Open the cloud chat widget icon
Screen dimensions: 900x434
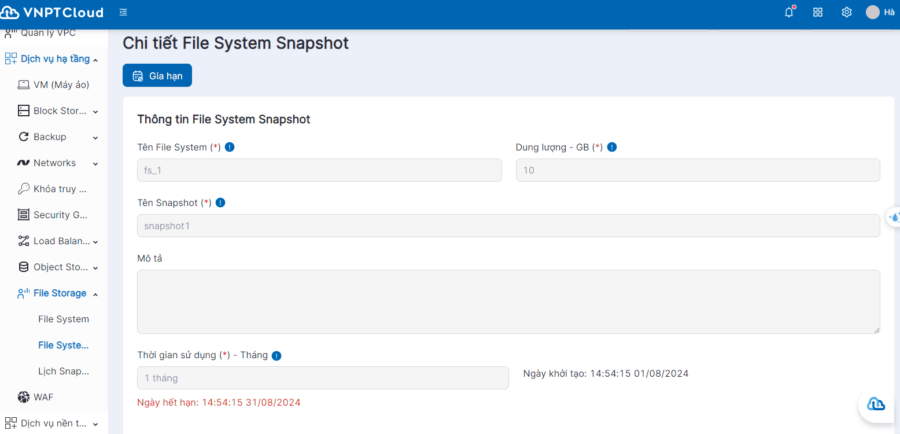click(876, 404)
